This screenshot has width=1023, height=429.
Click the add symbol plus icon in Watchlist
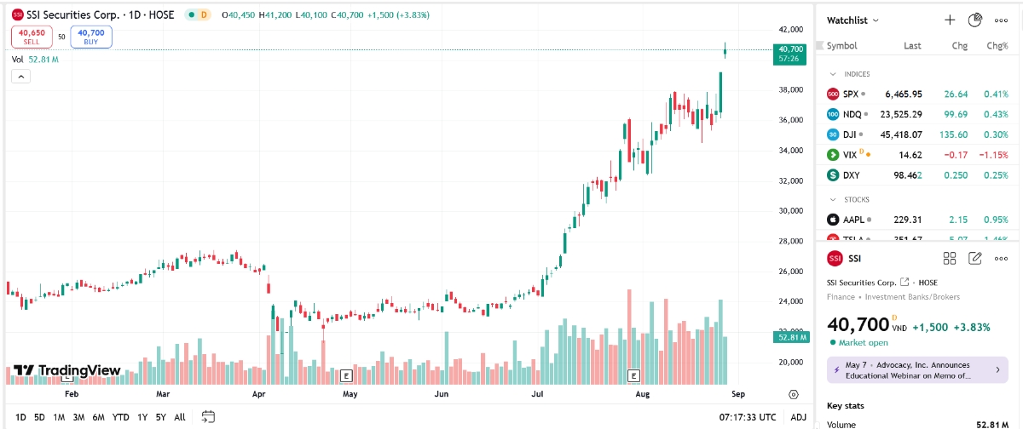click(x=950, y=20)
